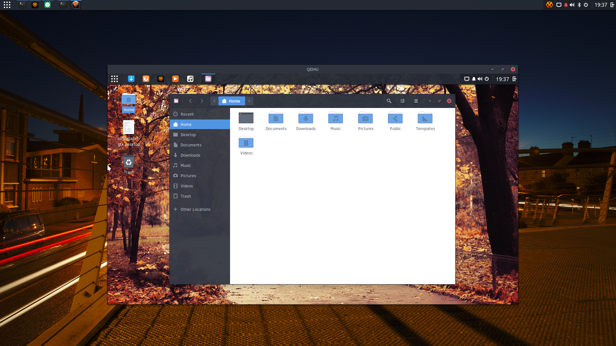Click the power icon in QEMU panel

[487, 79]
